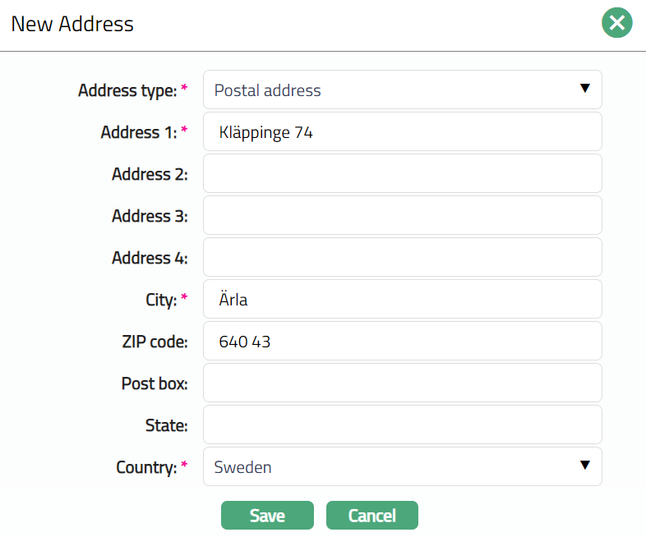Focus the empty Address 3 field
Image resolution: width=646 pixels, height=537 pixels.
tap(402, 215)
